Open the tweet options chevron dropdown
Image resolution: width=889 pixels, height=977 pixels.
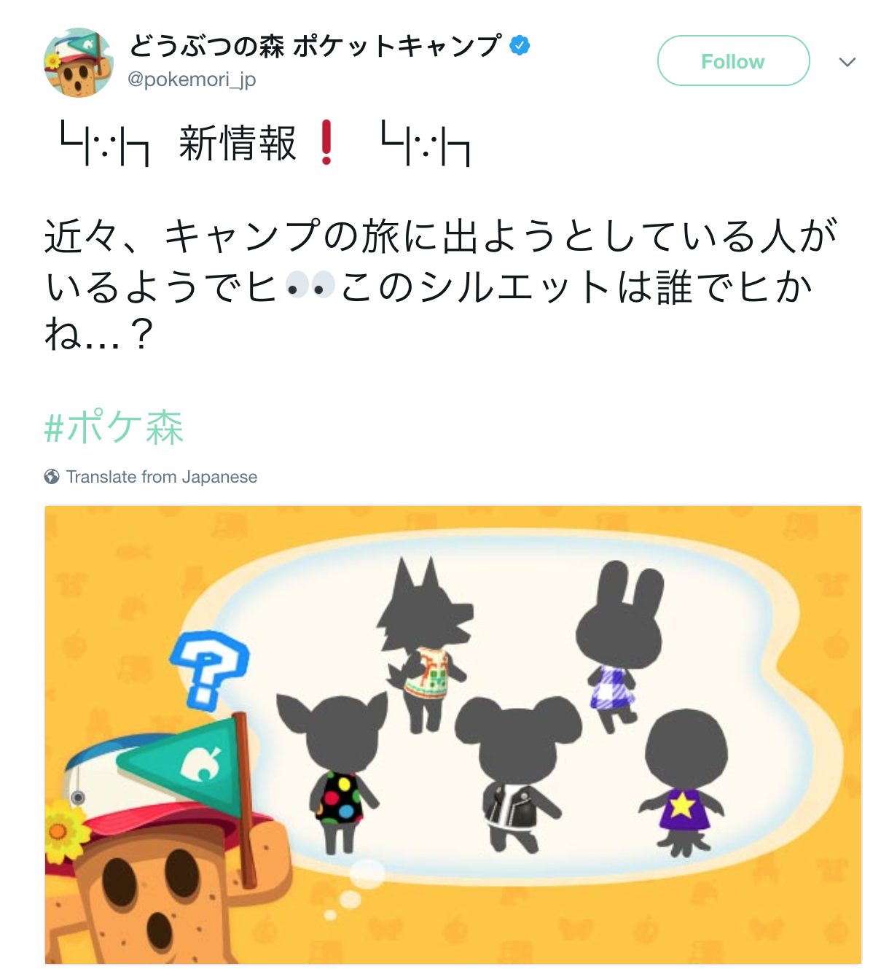pos(847,62)
